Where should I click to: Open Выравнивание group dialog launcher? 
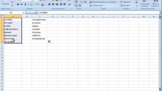pos(72,9)
